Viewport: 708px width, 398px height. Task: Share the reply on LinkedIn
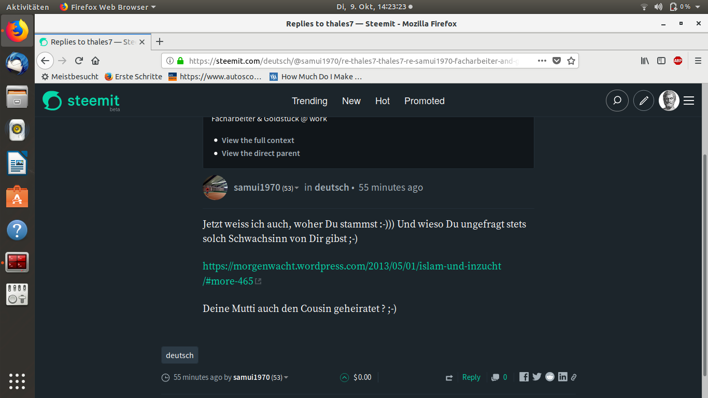(x=563, y=377)
